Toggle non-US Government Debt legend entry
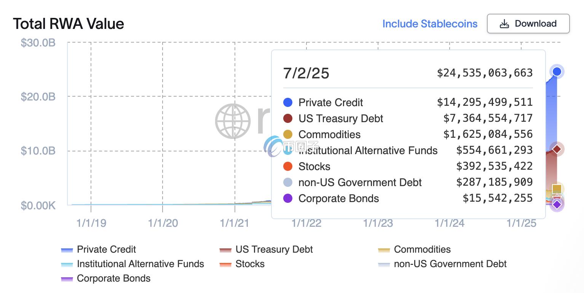The width and height of the screenshot is (584, 293). pyautogui.click(x=442, y=264)
